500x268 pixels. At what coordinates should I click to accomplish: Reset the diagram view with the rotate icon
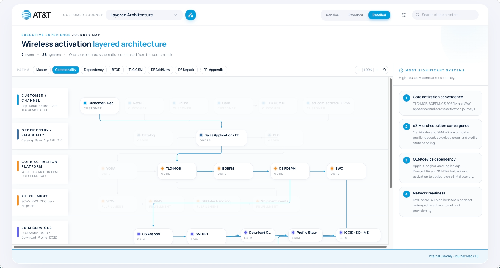[384, 70]
